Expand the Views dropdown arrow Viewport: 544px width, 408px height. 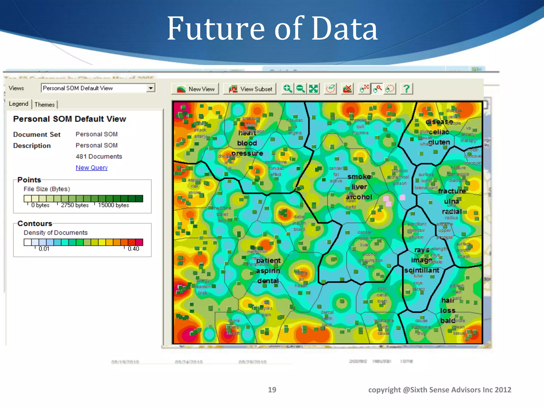(151, 88)
